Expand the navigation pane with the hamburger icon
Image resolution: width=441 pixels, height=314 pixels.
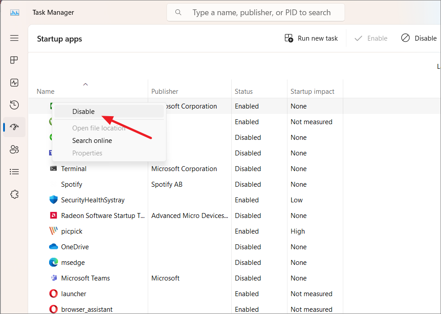[14, 38]
